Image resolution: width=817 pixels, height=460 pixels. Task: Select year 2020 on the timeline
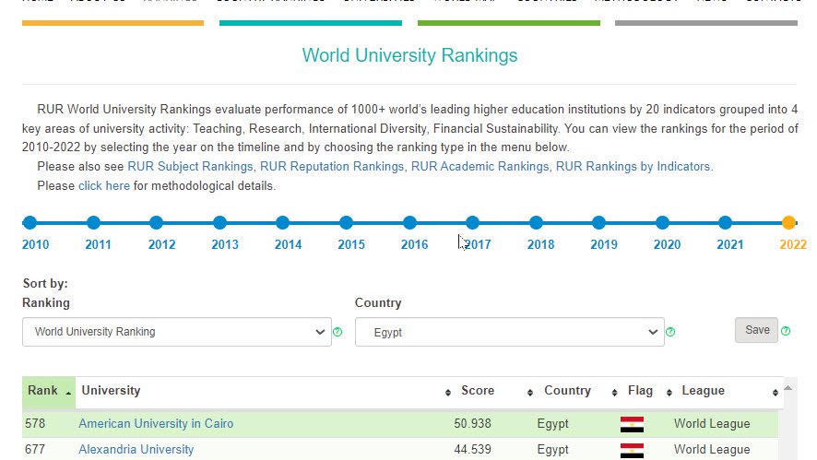point(662,223)
